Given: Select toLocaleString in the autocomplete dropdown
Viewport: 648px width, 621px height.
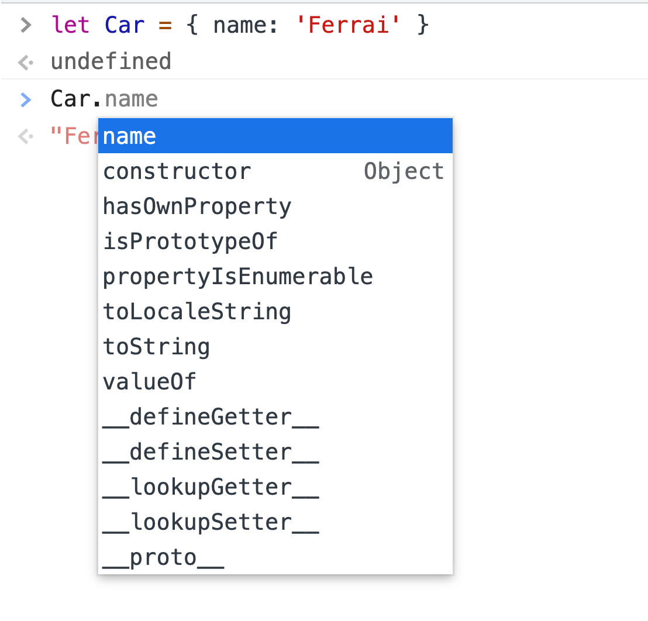Looking at the screenshot, I should (x=197, y=311).
